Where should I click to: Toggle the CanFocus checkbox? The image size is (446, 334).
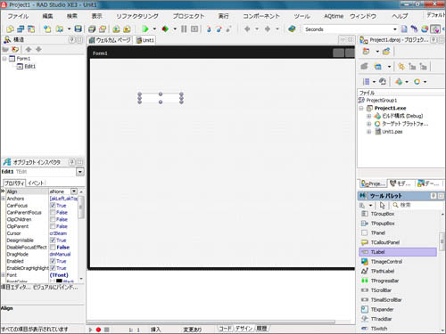[x=53, y=206]
